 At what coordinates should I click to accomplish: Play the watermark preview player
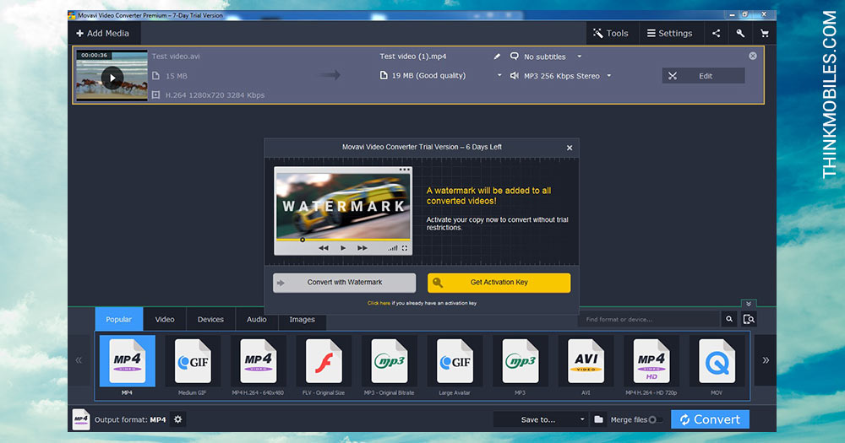(x=343, y=248)
